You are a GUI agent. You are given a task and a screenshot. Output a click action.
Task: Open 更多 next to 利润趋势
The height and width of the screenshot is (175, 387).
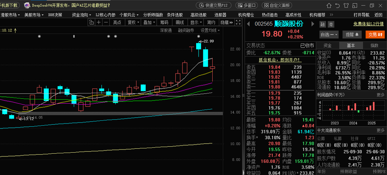pyautogui.click(x=380, y=94)
